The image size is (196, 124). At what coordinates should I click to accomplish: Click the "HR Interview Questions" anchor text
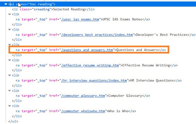click(152, 81)
